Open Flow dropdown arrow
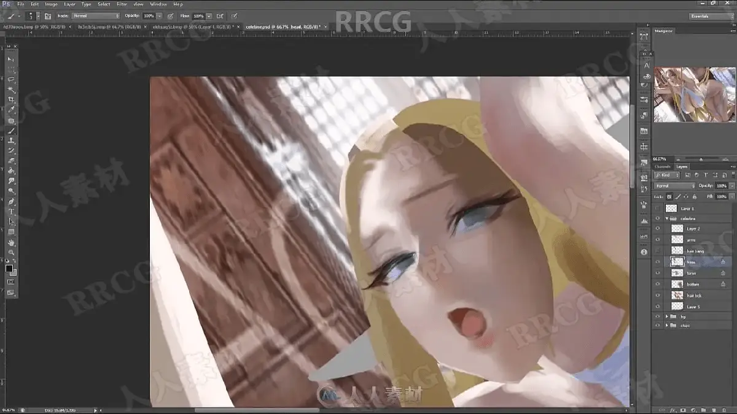 (209, 16)
